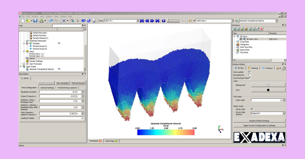Click the Save project toolbar icon
The height and width of the screenshot is (159, 305).
(x=35, y=21)
